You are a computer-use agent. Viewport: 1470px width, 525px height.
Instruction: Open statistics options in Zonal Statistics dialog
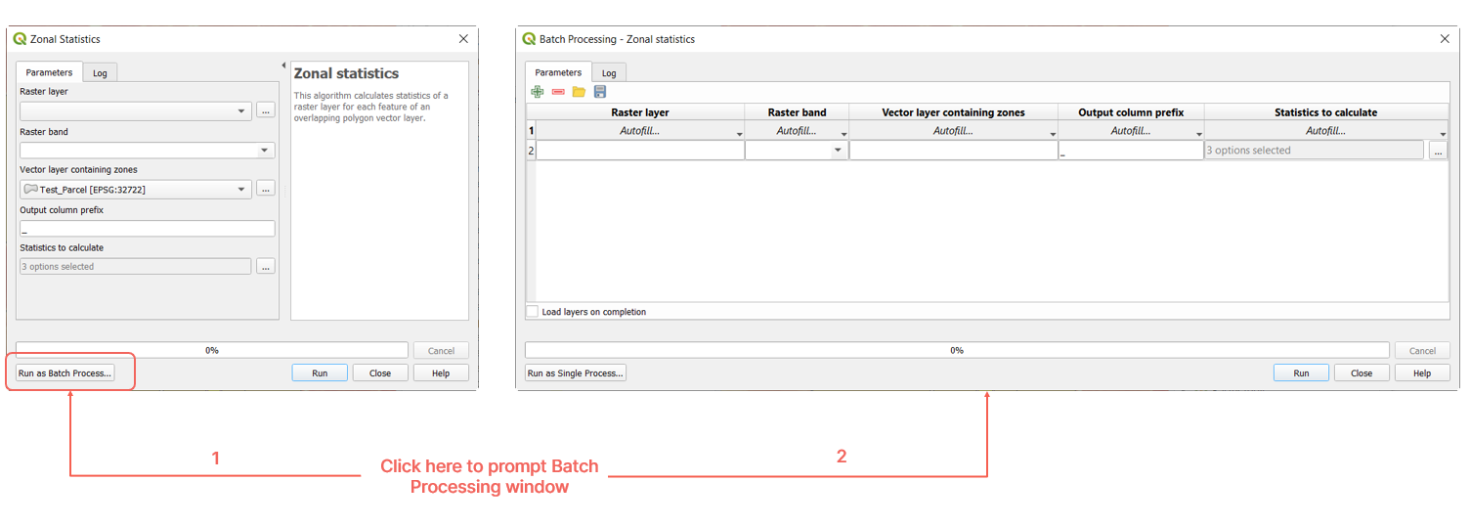[266, 266]
